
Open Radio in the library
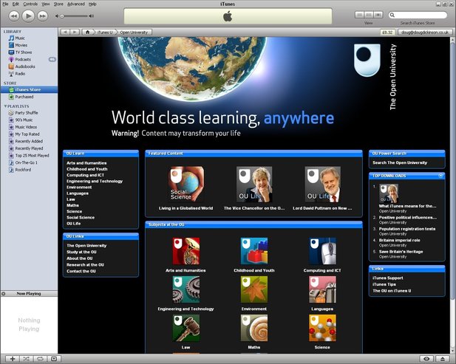20,74
